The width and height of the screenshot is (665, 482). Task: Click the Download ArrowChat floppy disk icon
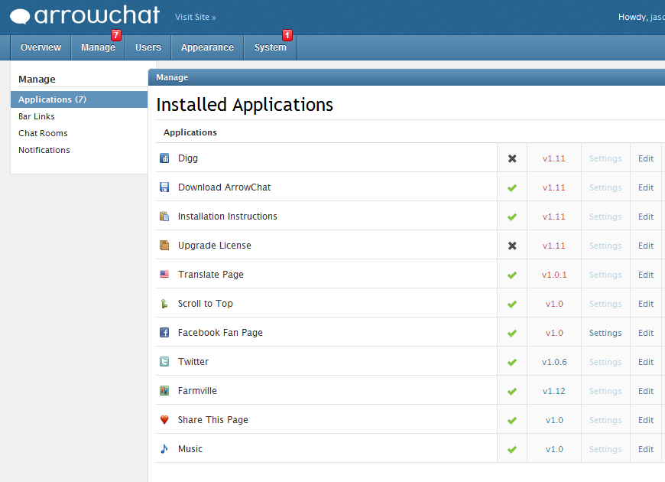[164, 187]
